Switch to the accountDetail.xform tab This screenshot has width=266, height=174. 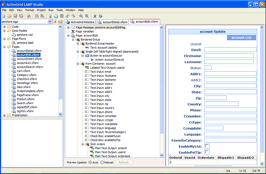click(112, 22)
